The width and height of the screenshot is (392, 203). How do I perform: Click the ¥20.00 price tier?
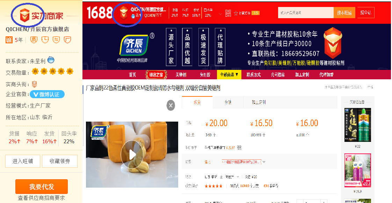point(217,123)
